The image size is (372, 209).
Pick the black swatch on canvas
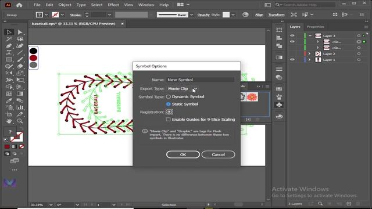tap(34, 51)
